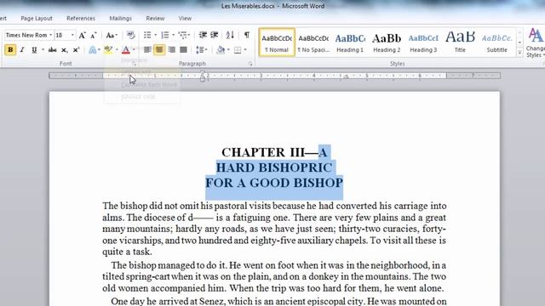This screenshot has width=545, height=306.
Task: Open the Paragraph dialog launcher
Action: click(x=250, y=64)
